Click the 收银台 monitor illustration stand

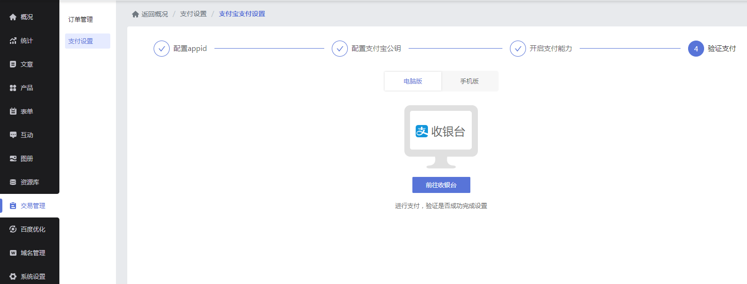pos(441,163)
